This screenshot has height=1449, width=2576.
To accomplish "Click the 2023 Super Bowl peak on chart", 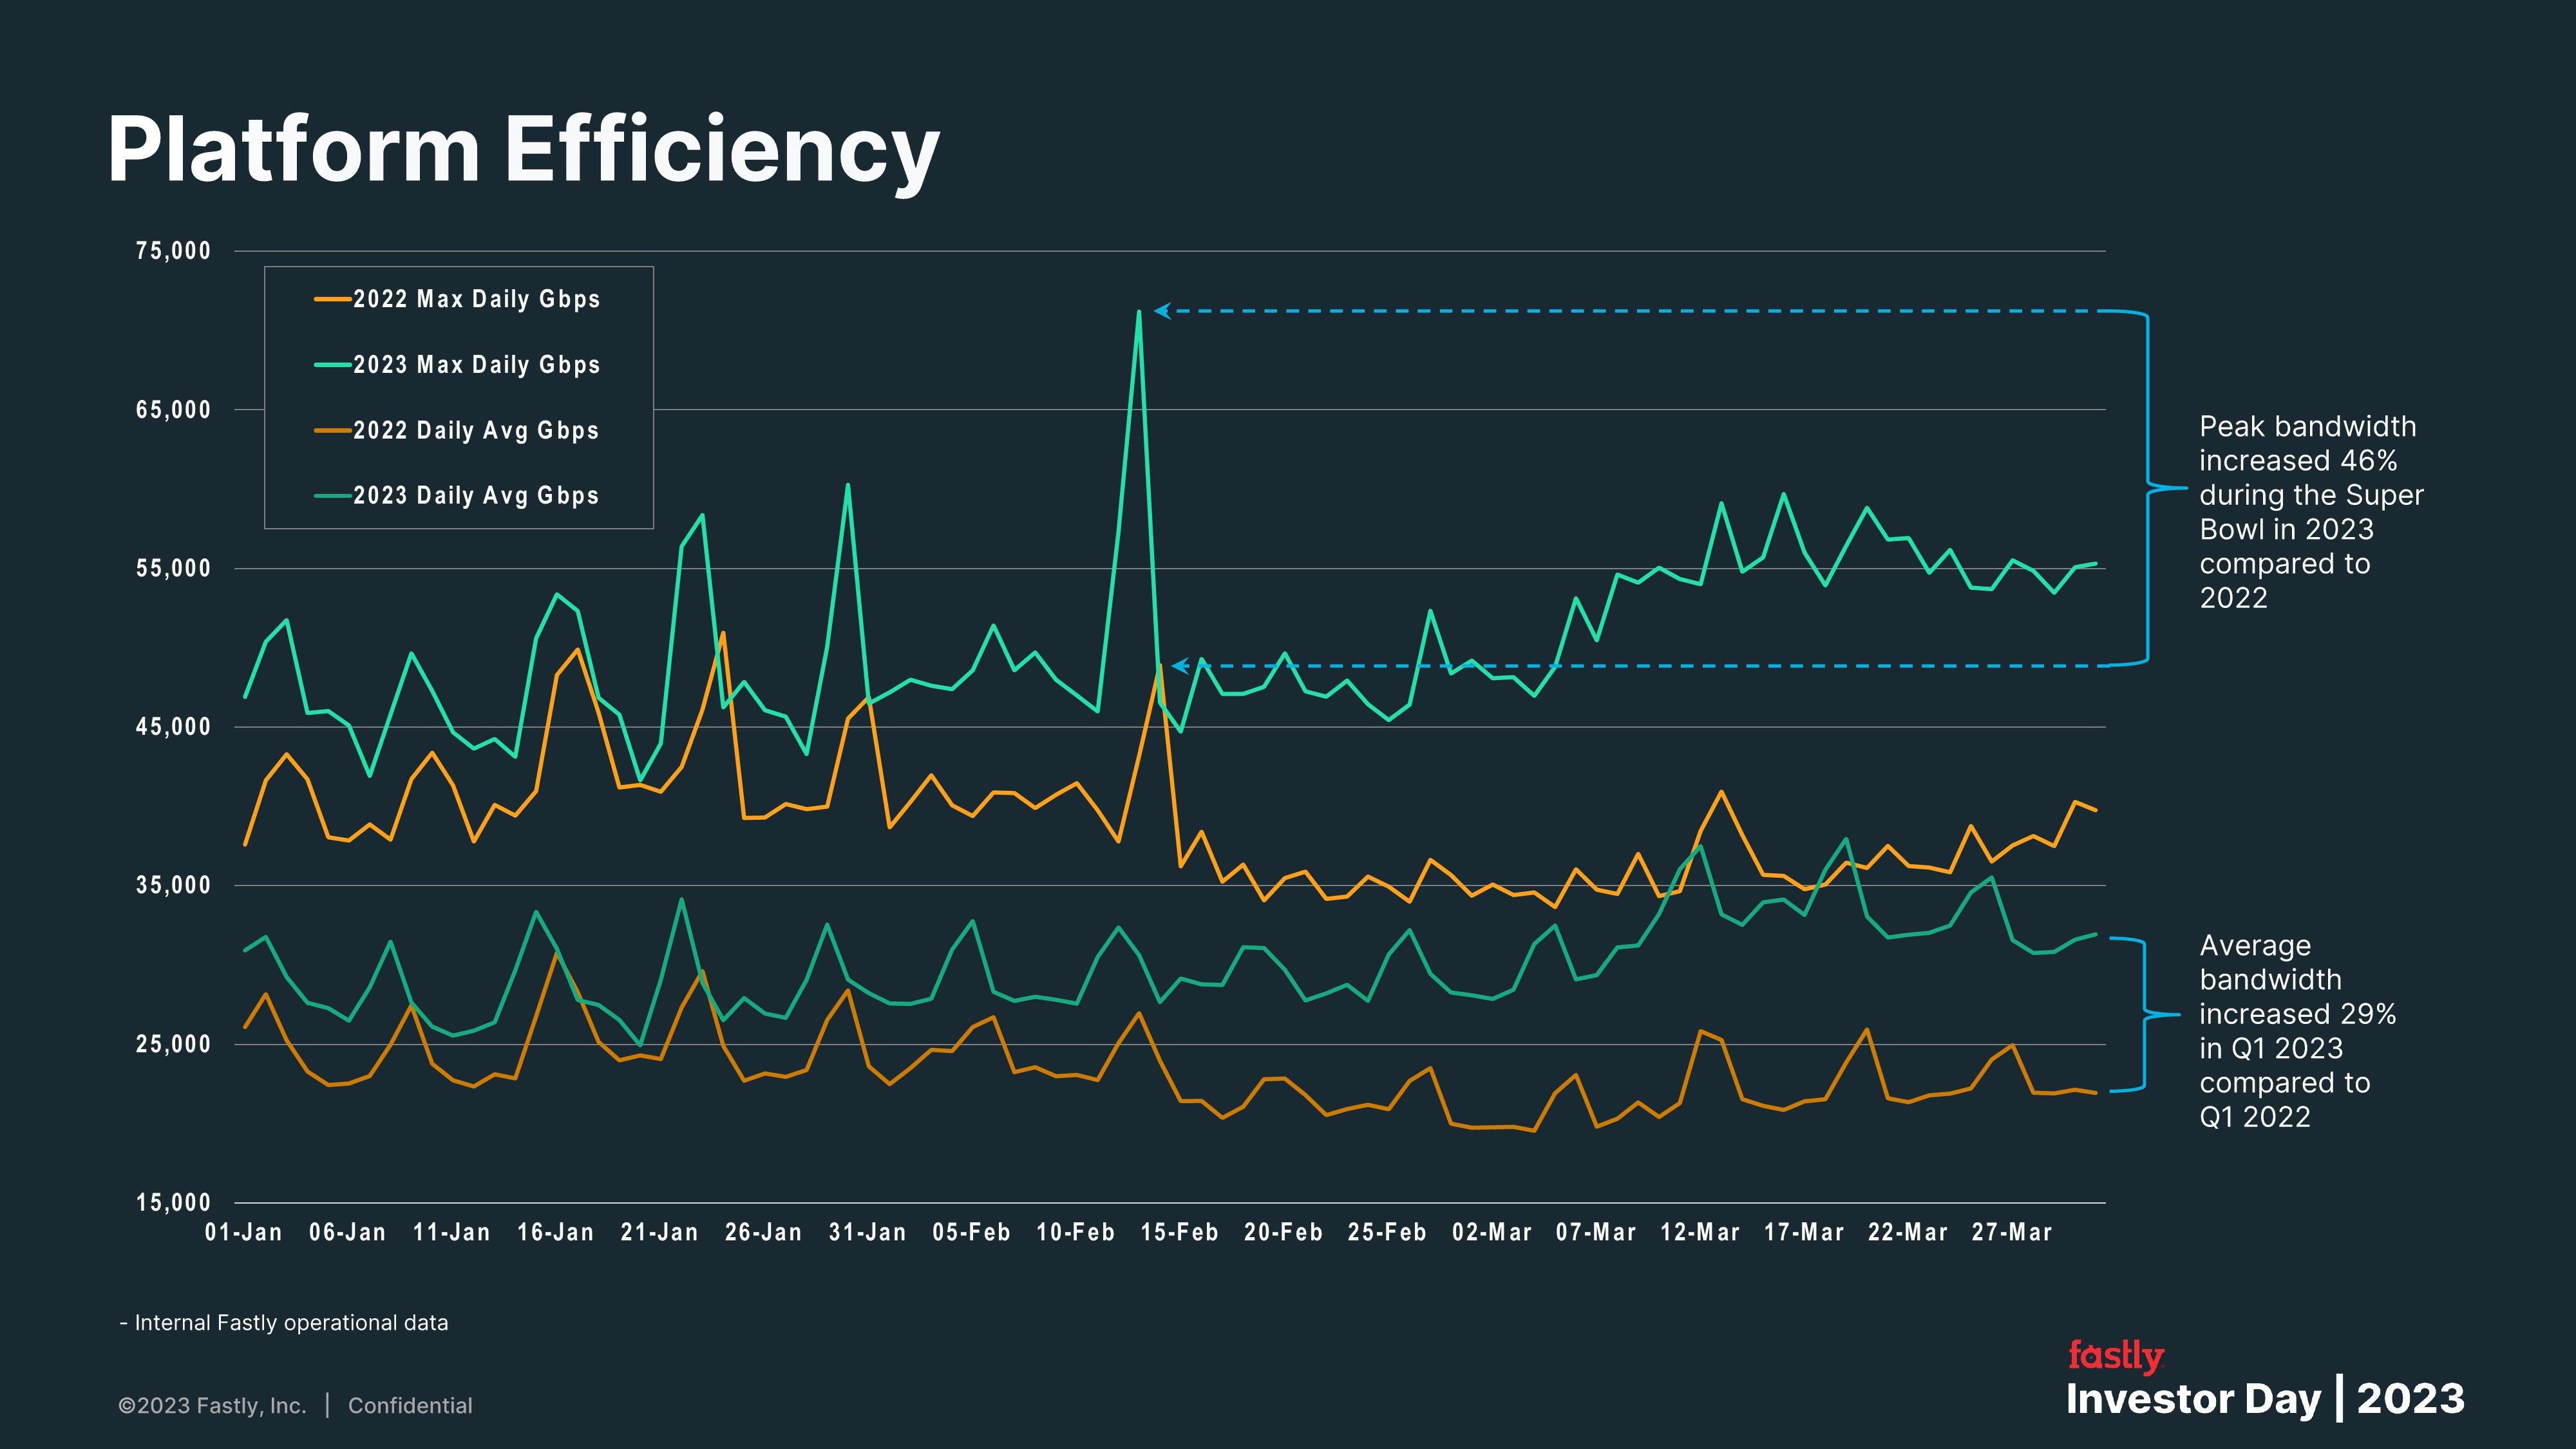I will tap(1139, 311).
